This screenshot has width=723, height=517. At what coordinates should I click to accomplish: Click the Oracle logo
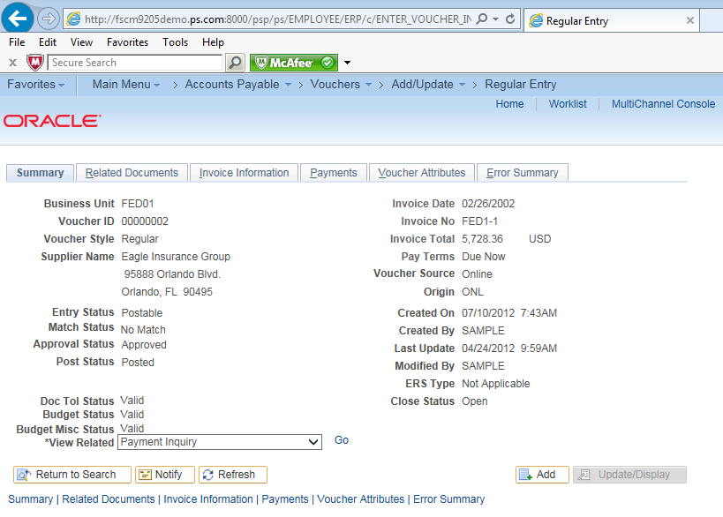(x=50, y=121)
